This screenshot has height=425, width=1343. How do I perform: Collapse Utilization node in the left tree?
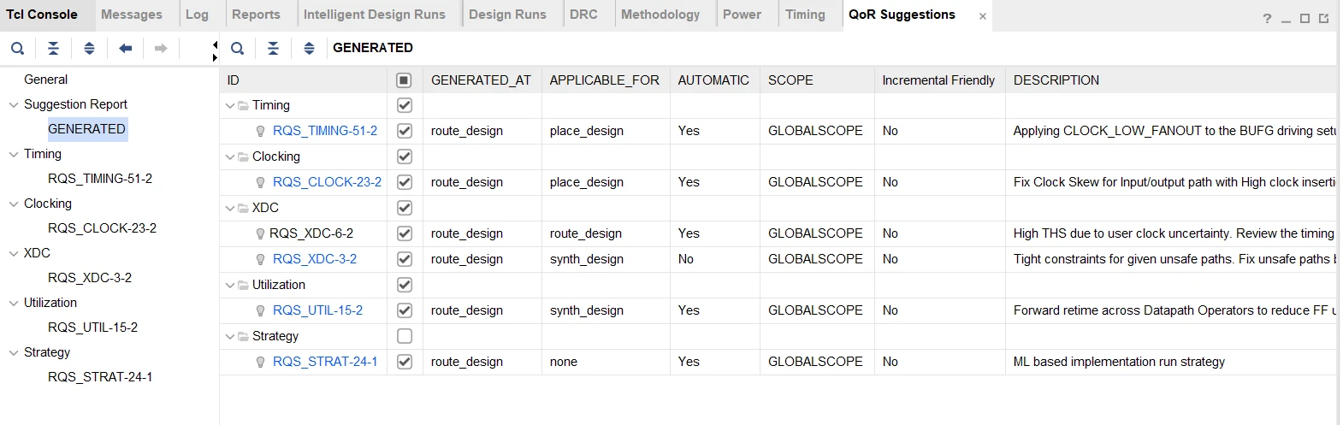click(13, 303)
